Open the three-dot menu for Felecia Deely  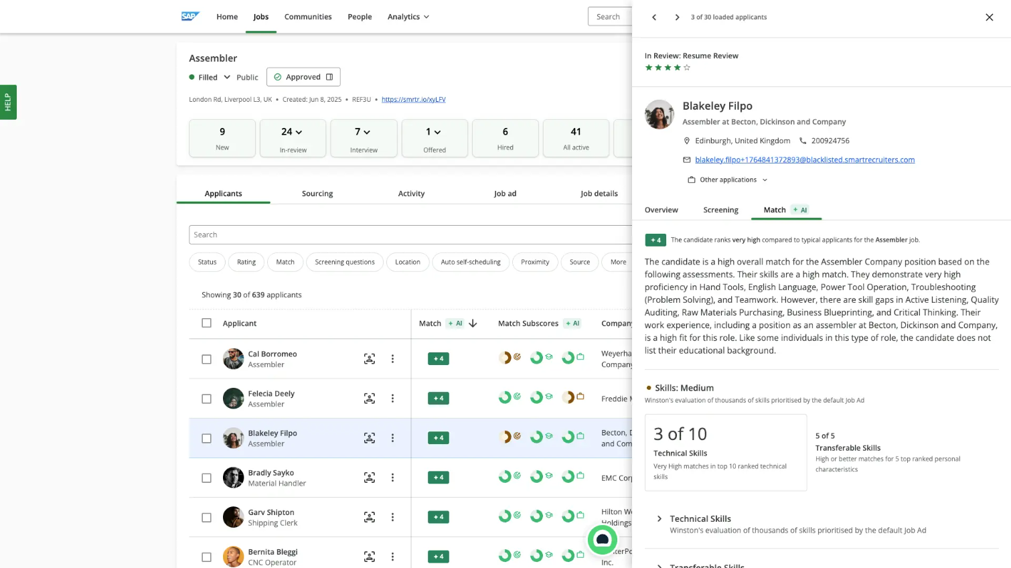(392, 399)
